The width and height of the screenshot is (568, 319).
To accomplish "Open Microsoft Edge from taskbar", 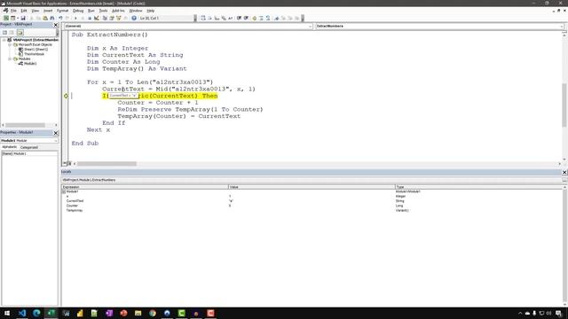I will pyautogui.click(x=36, y=313).
